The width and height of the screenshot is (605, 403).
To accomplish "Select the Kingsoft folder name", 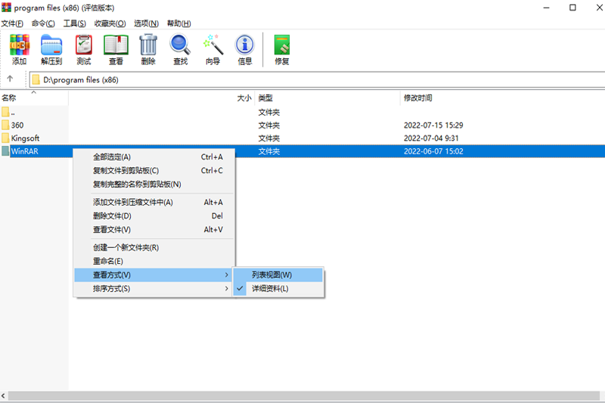I will (25, 138).
